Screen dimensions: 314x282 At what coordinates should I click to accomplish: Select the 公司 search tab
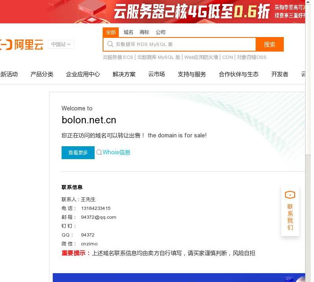click(x=161, y=32)
